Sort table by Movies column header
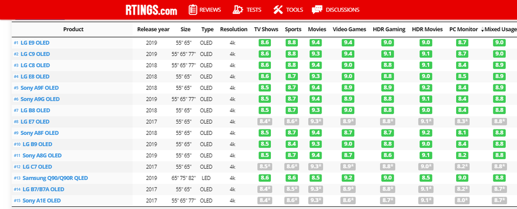517x209 pixels. pos(317,30)
